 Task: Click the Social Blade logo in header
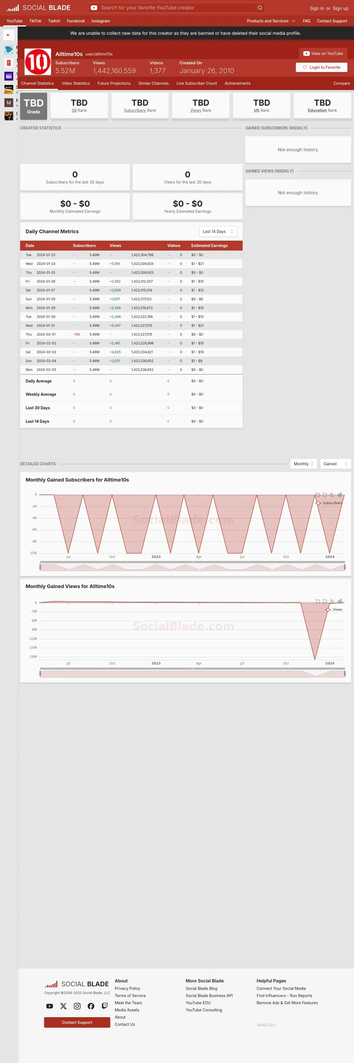38,7
